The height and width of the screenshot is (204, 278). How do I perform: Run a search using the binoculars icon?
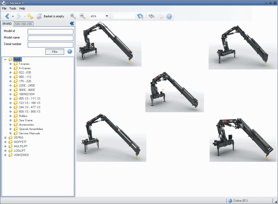pos(151,16)
